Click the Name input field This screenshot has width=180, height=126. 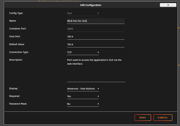(x=96, y=21)
